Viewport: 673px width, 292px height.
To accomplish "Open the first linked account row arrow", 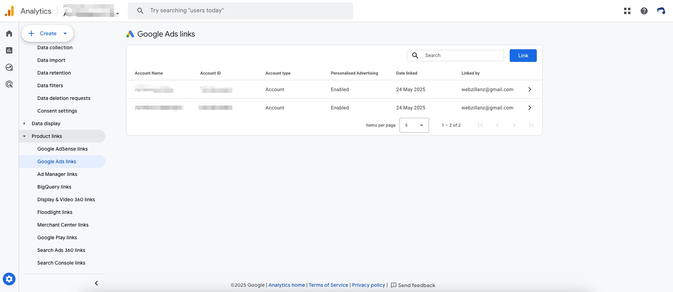I will coord(530,89).
